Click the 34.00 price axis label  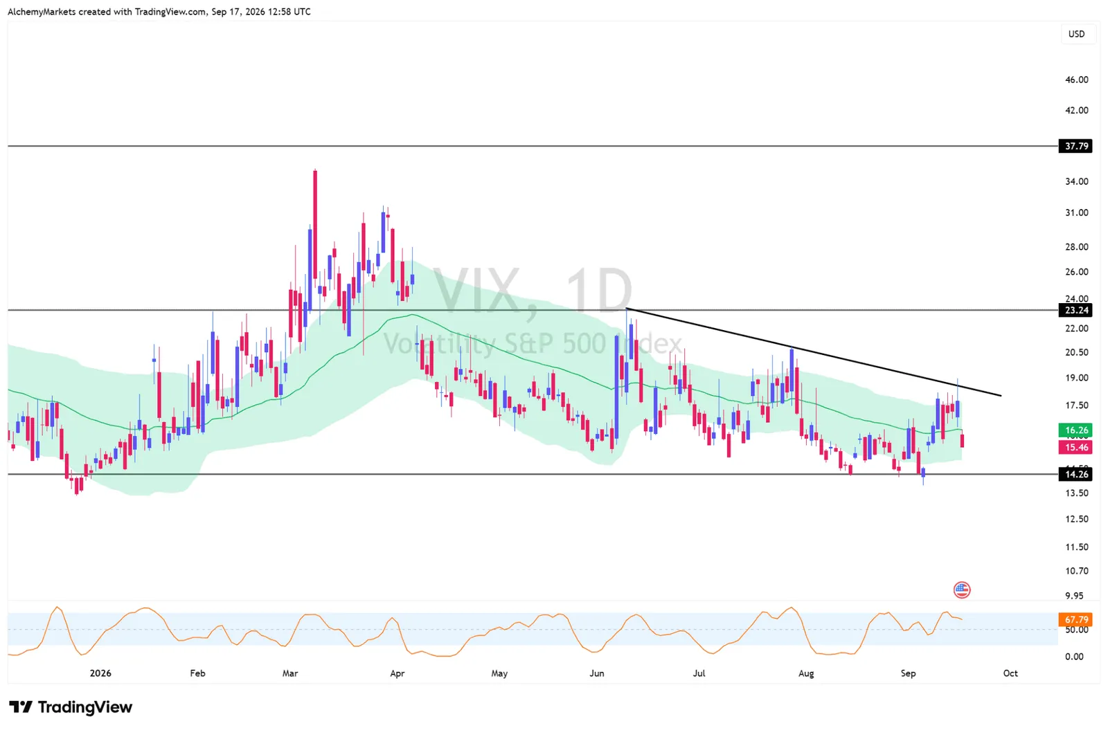click(x=1076, y=181)
